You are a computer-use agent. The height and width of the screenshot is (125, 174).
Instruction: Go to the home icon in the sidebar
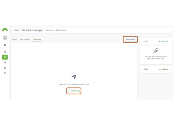coord(5,52)
